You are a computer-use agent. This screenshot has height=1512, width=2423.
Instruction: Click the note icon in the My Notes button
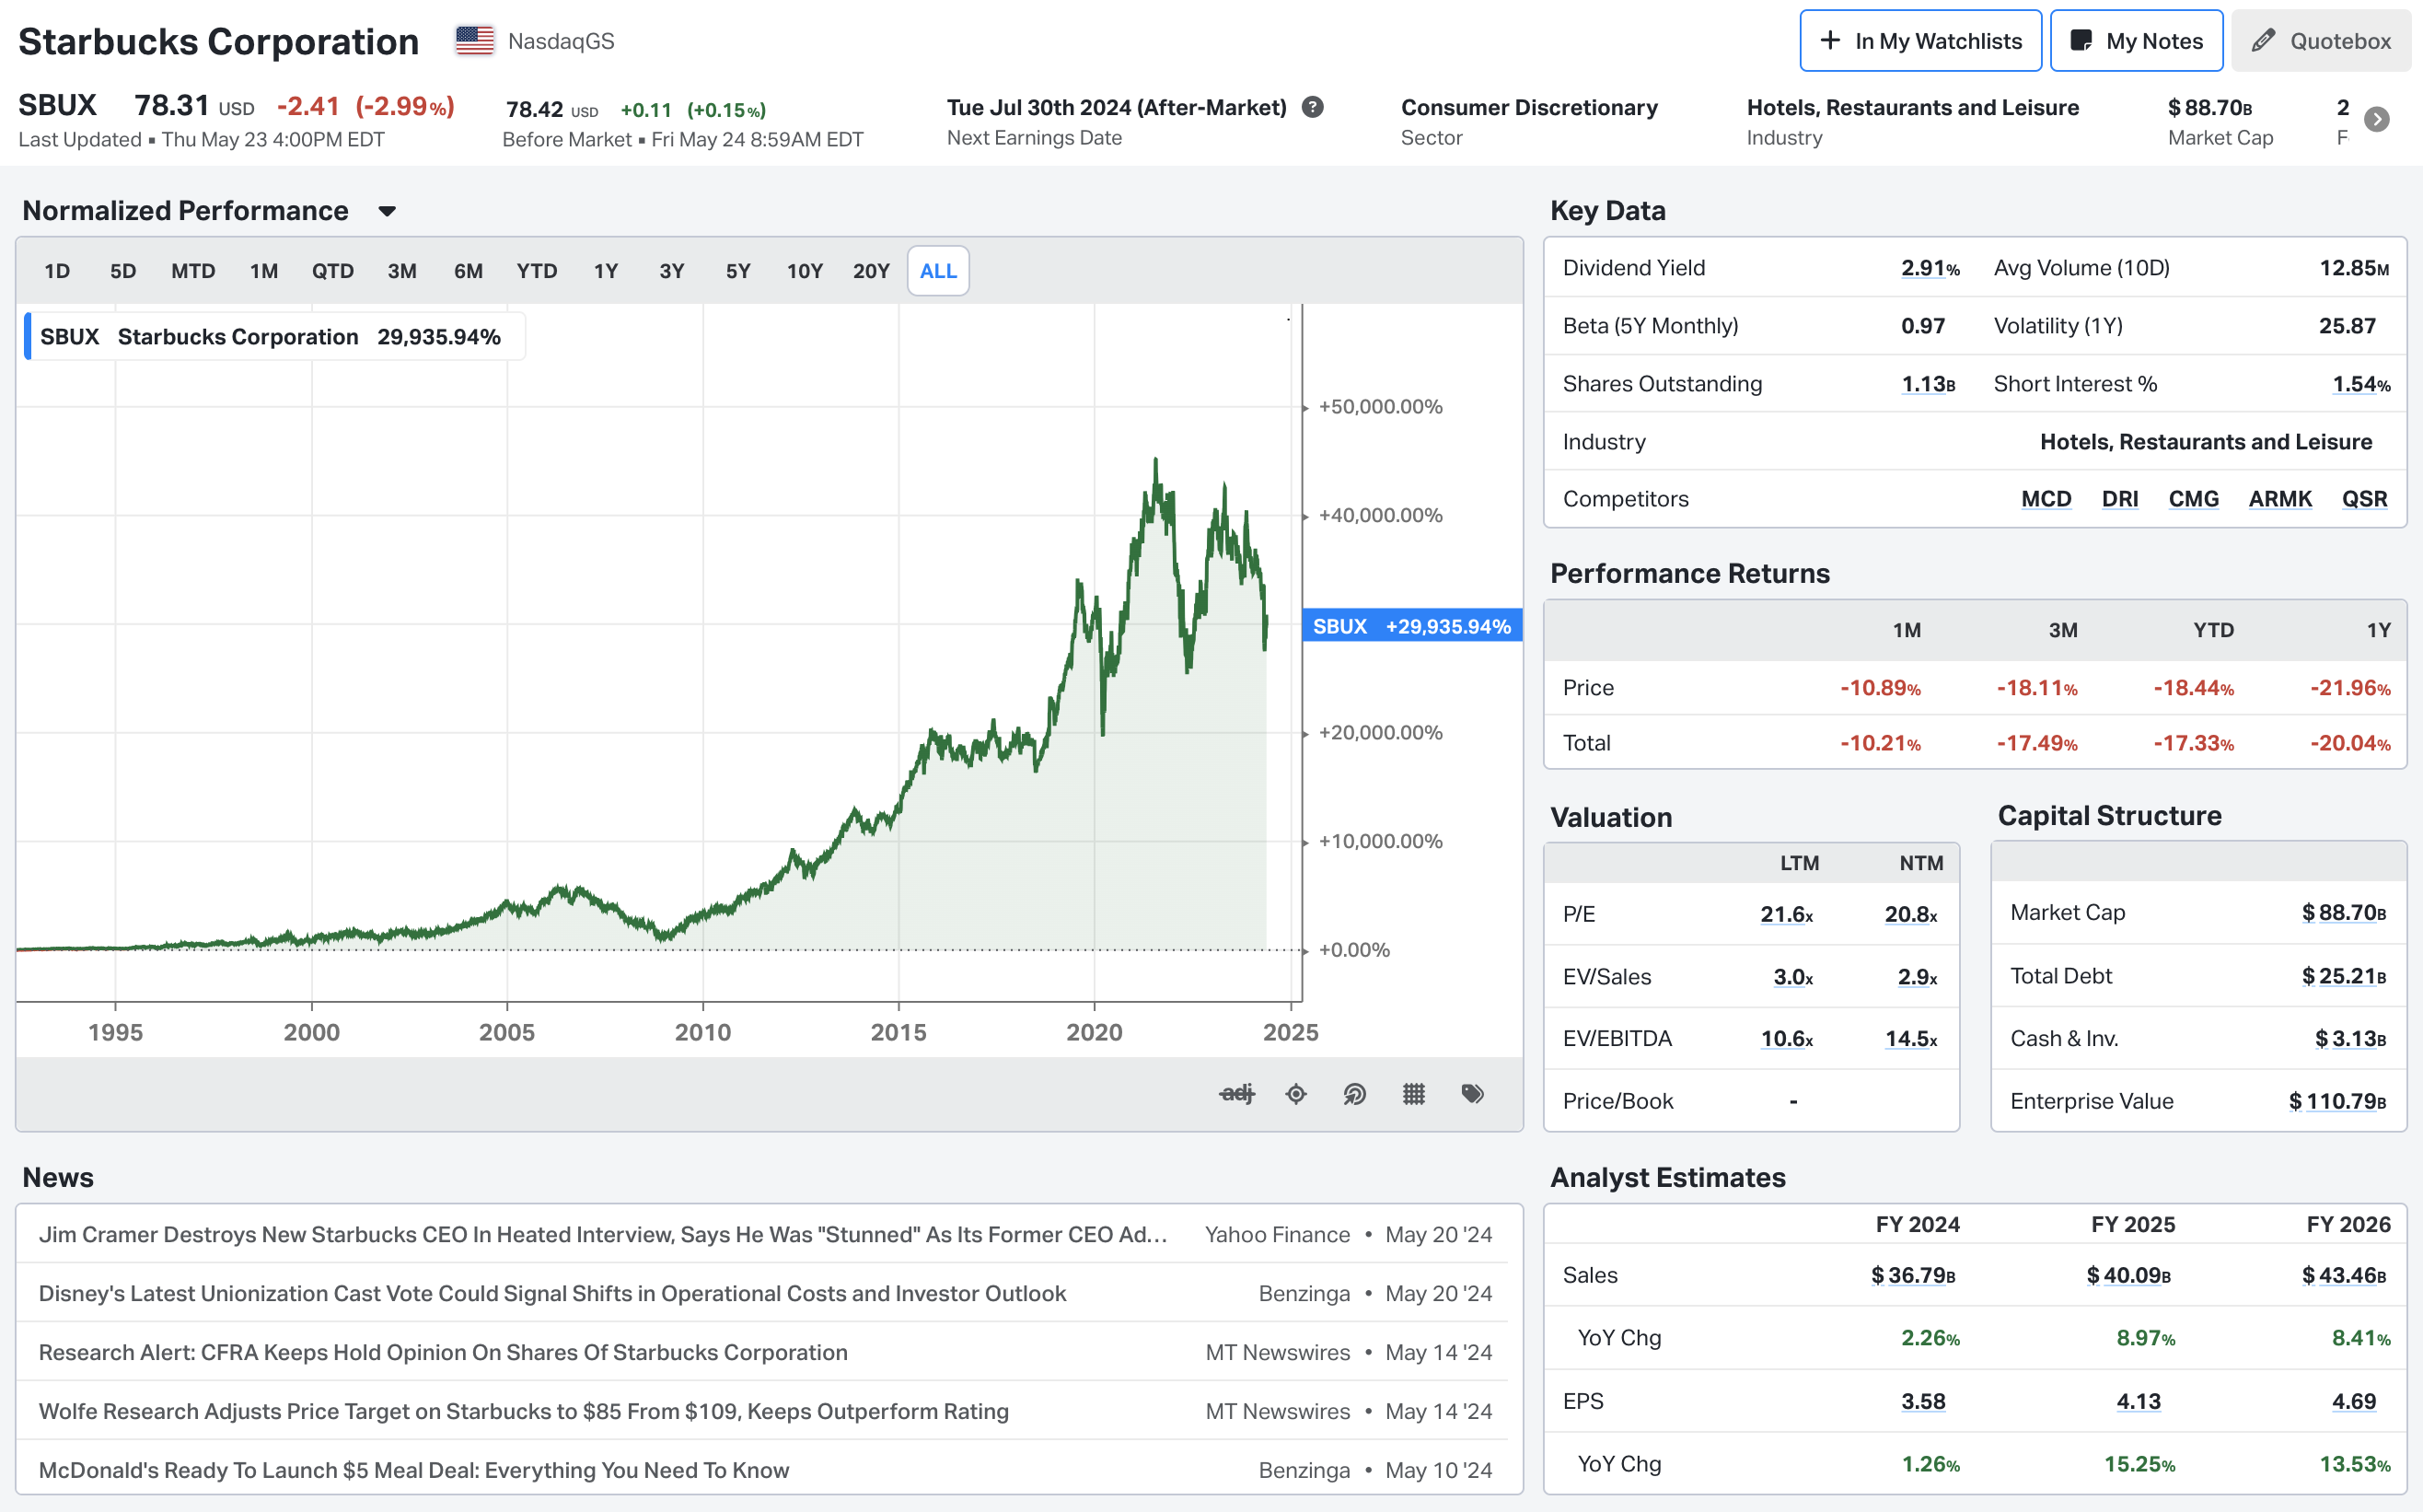click(2081, 41)
